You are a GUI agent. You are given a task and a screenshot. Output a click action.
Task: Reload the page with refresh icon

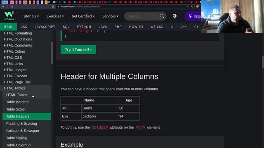(12, 7)
